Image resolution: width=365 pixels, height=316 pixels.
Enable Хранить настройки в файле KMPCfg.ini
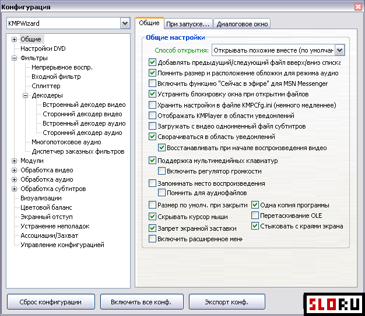(x=152, y=105)
